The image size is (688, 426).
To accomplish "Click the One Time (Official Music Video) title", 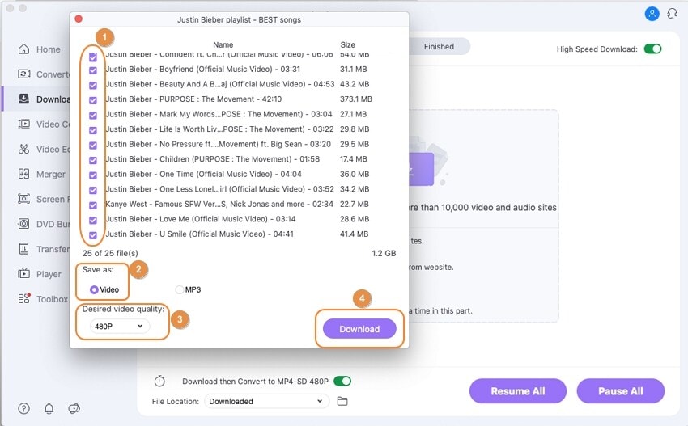I will click(x=204, y=174).
